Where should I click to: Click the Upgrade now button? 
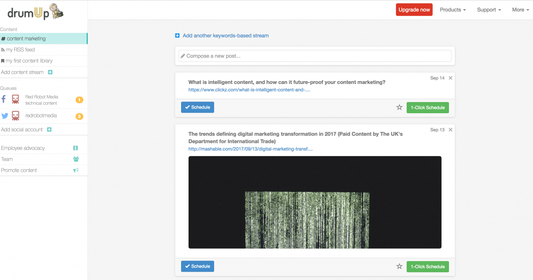pos(414,10)
